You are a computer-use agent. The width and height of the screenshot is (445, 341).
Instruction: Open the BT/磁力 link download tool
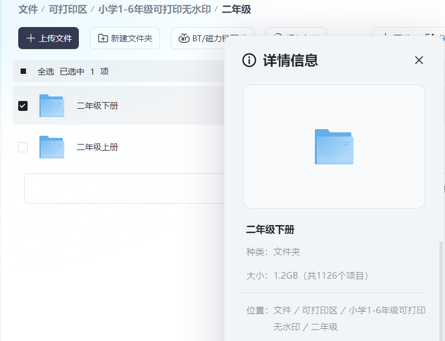212,38
